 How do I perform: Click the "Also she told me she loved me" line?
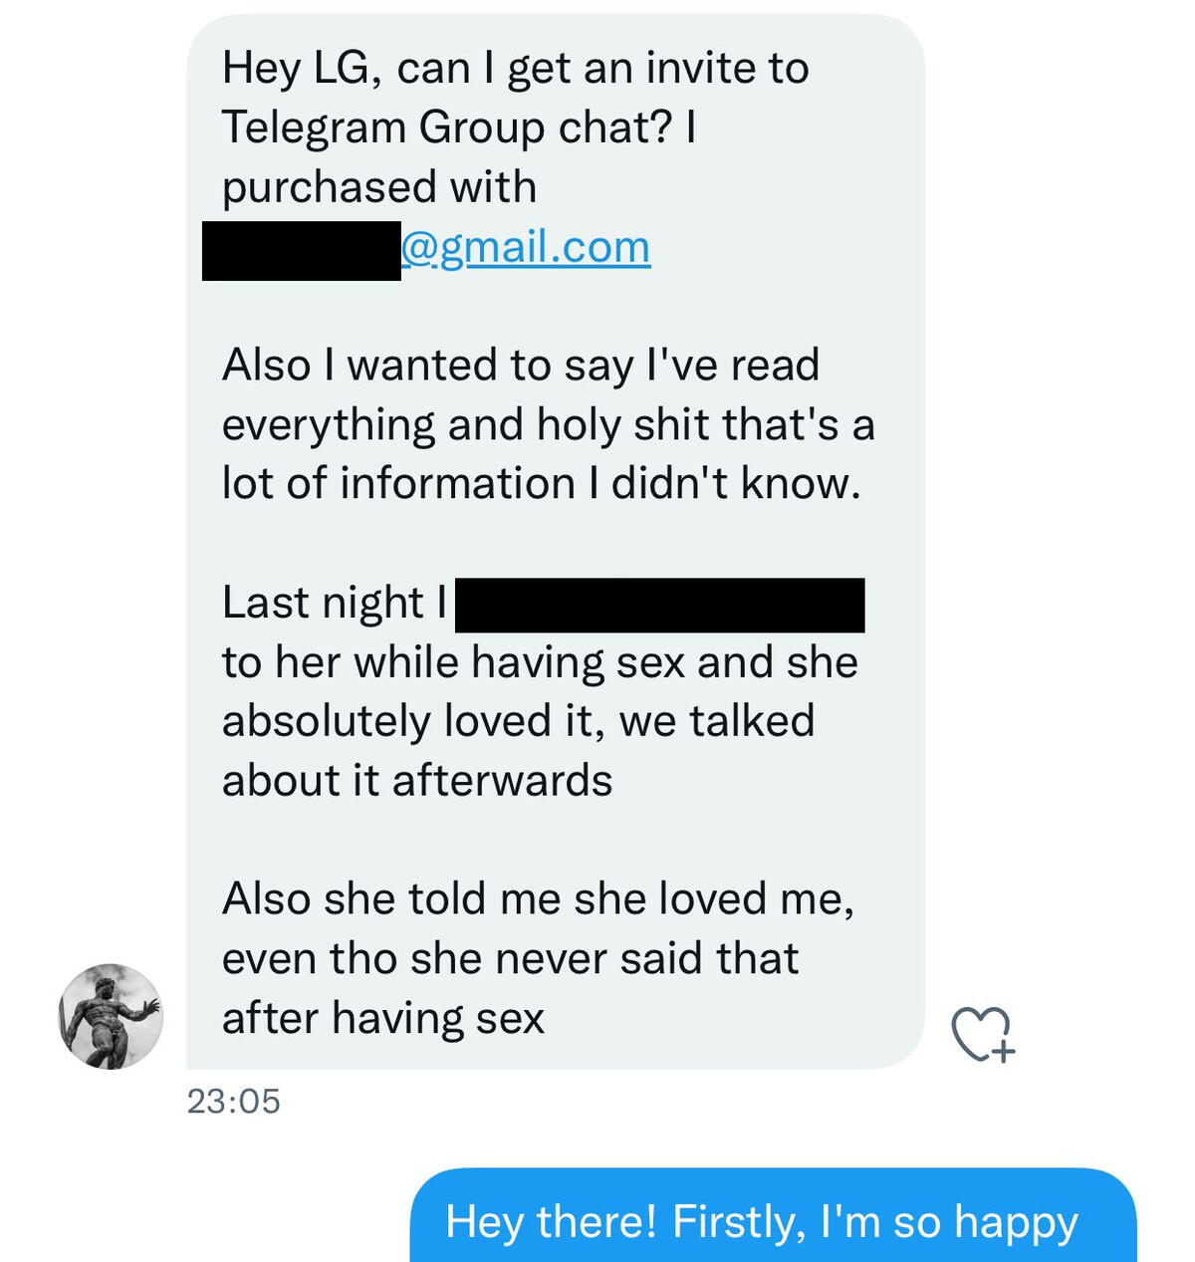[538, 898]
